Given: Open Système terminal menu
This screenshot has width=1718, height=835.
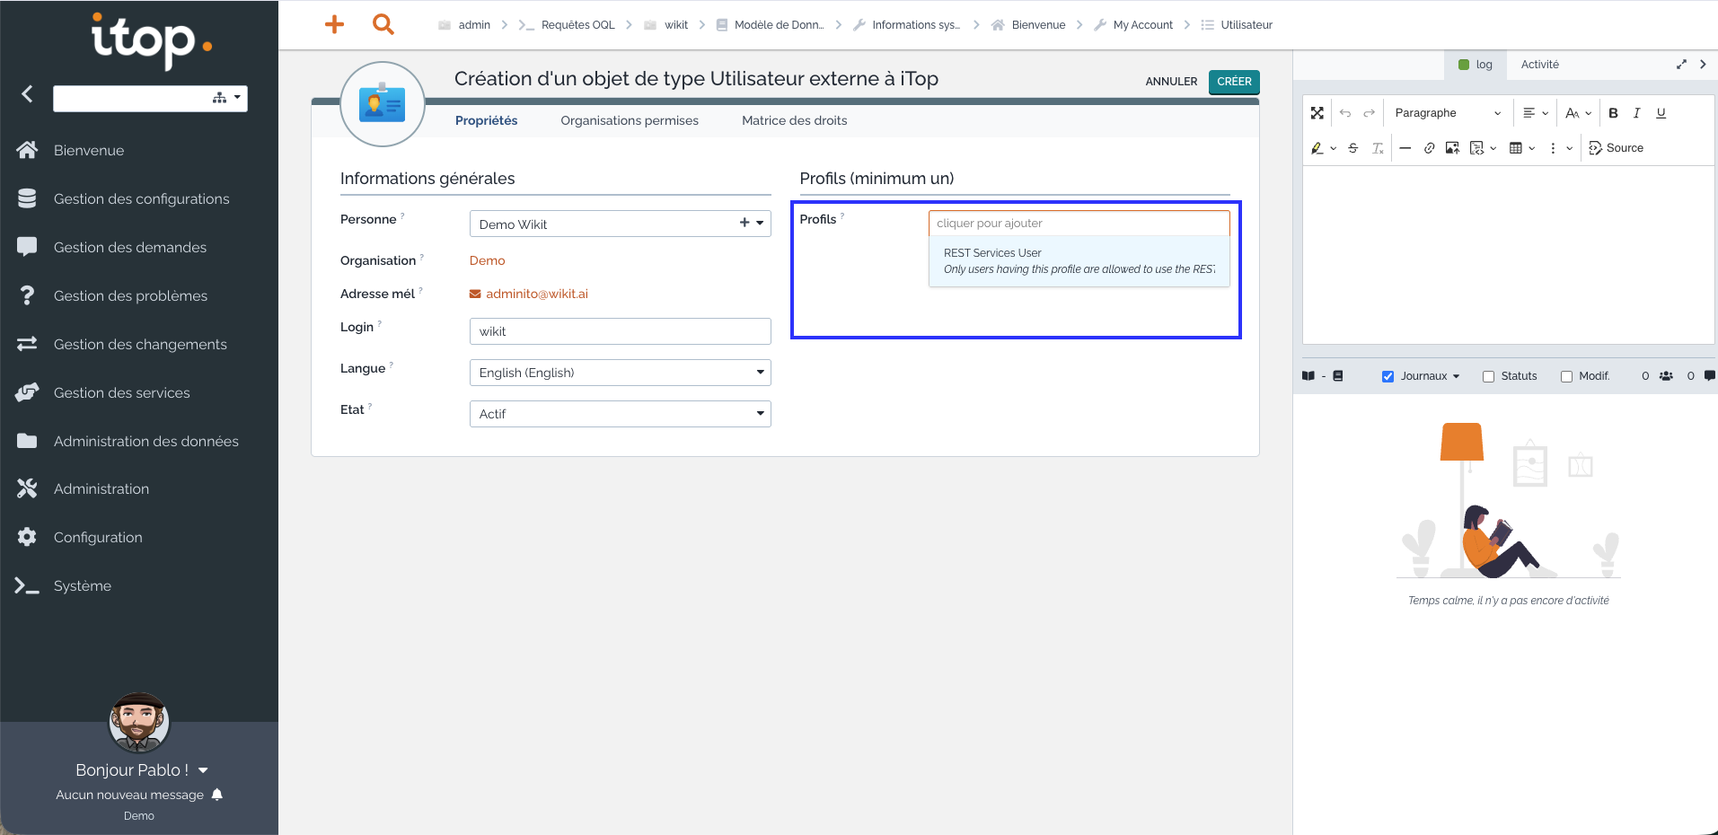Looking at the screenshot, I should pos(82,585).
